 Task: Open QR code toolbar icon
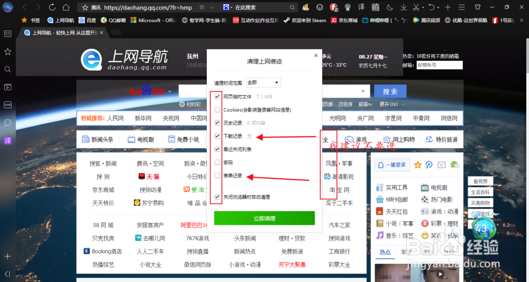coord(375,7)
